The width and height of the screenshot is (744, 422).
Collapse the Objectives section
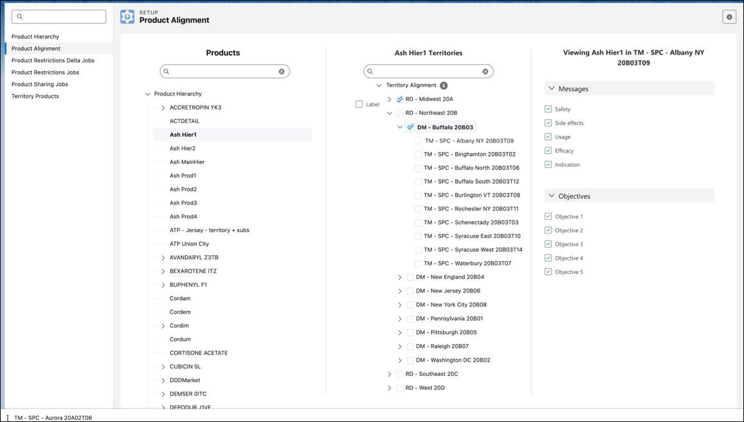pyautogui.click(x=552, y=196)
